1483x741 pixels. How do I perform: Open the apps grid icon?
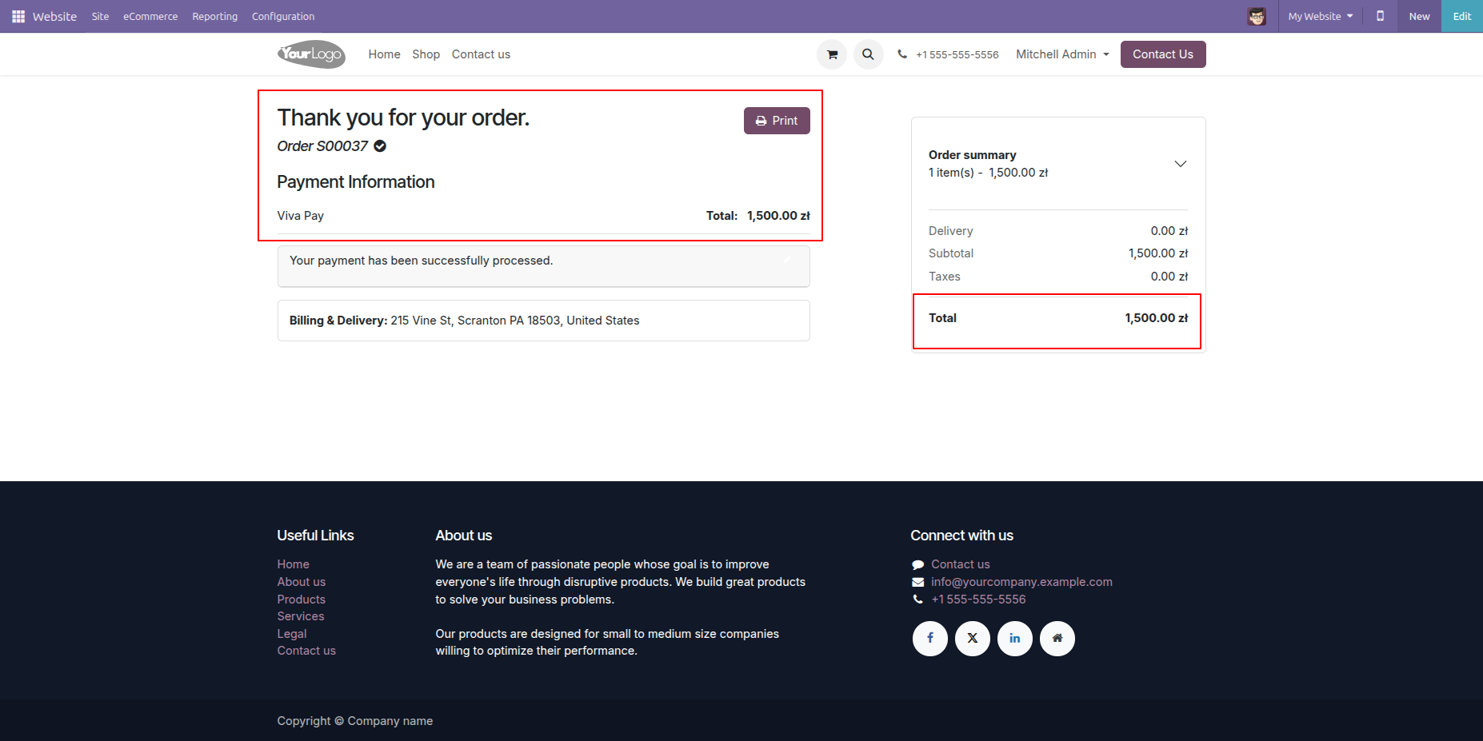(x=18, y=16)
